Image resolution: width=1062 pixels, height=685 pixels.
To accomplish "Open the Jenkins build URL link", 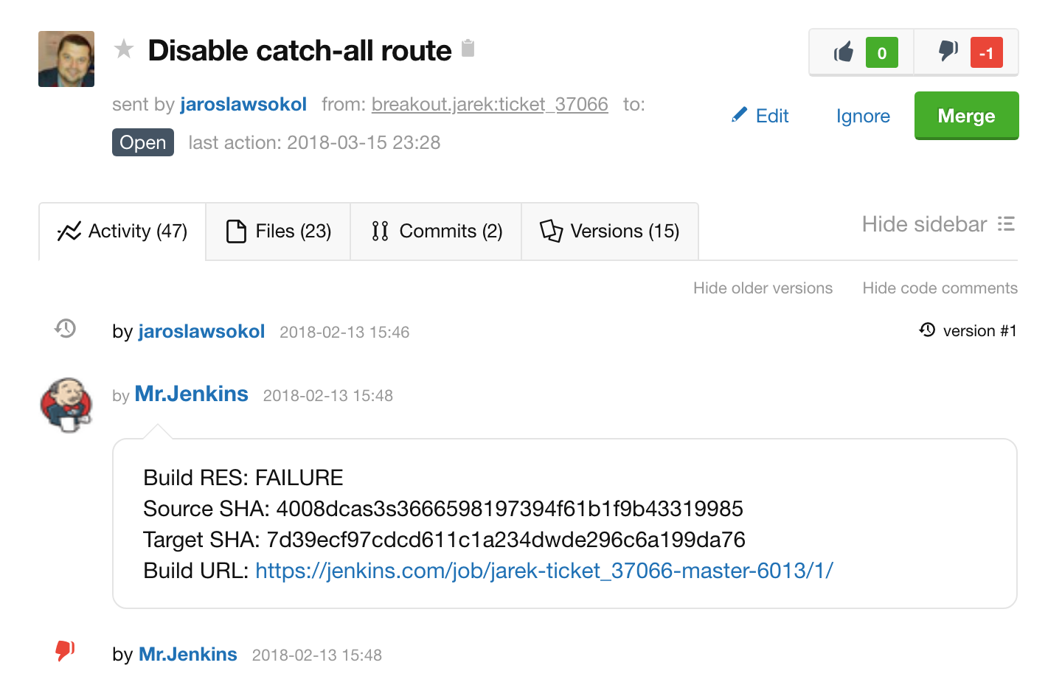I will point(544,571).
